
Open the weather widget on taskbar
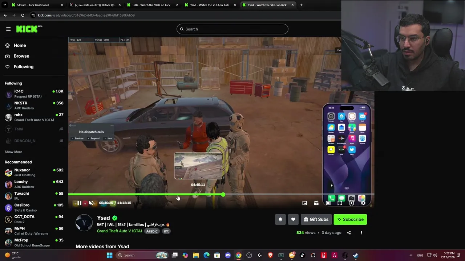tap(13, 255)
